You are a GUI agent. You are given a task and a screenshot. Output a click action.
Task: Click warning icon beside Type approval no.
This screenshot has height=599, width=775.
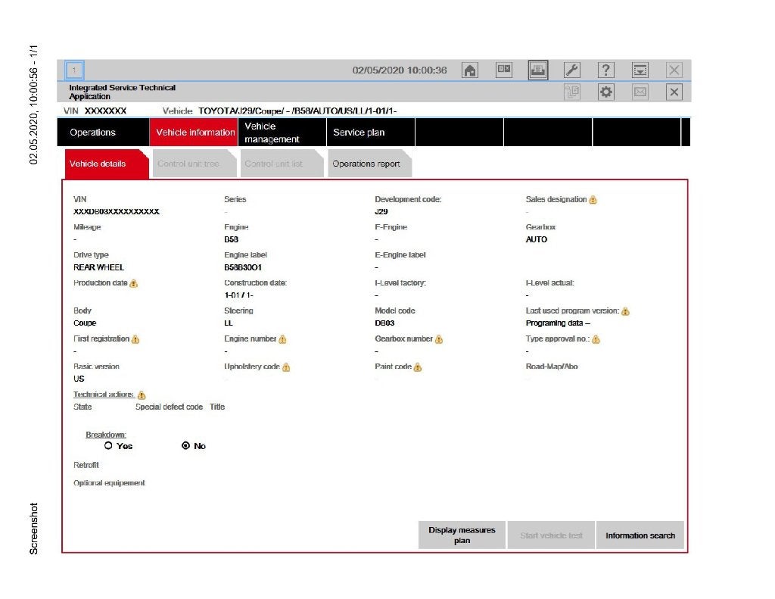tap(596, 339)
